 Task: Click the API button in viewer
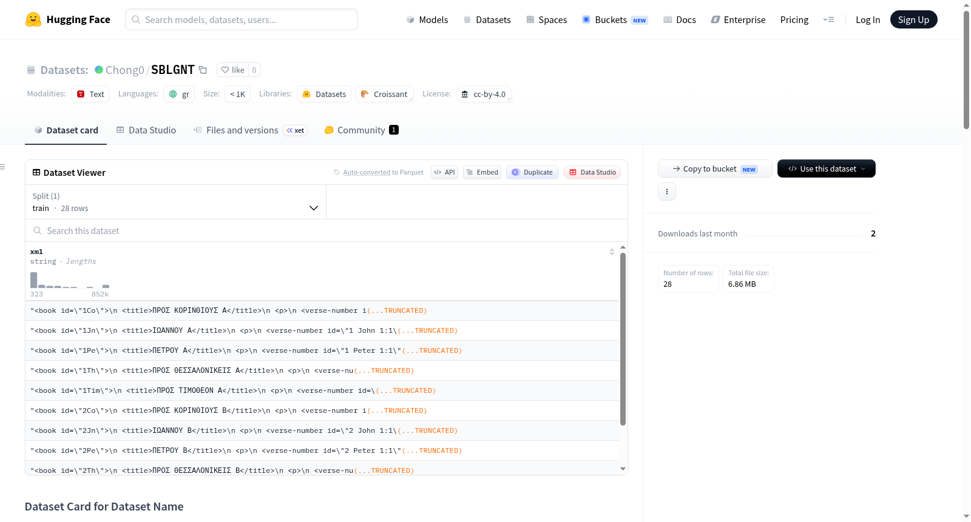pyautogui.click(x=444, y=172)
